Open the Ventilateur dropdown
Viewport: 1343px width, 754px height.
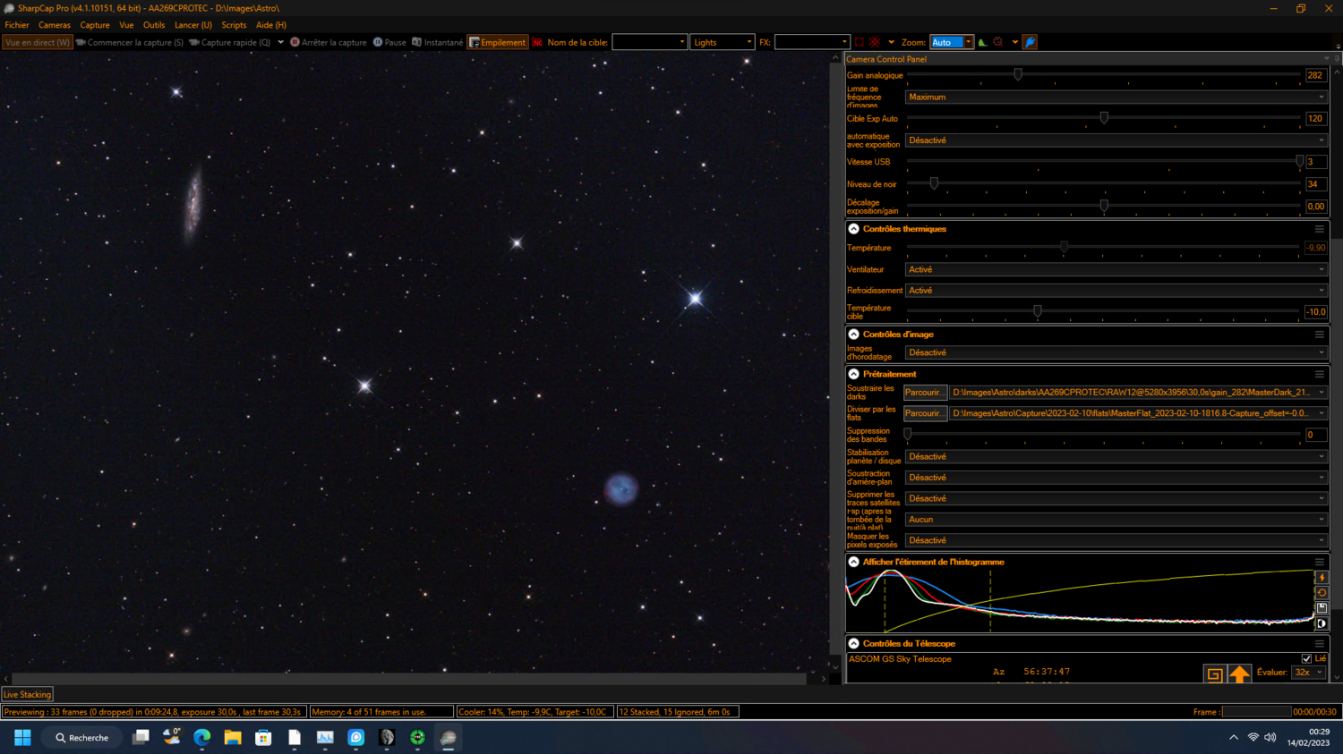pos(1116,269)
